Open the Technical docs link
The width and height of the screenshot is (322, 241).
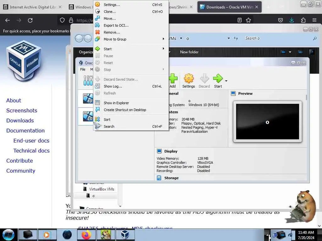click(x=31, y=151)
